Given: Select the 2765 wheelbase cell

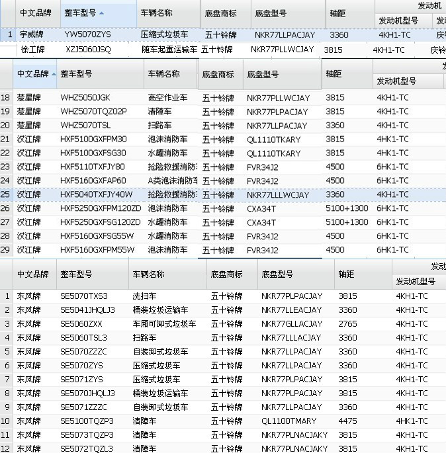Looking at the screenshot, I should (347, 323).
